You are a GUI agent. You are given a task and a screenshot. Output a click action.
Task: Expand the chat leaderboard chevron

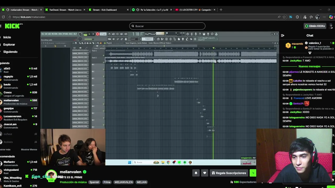point(310,53)
